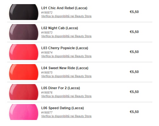This screenshot has height=126, width=159.
Task: Click item number #198877 under Speed Dating
Action: [47, 113]
